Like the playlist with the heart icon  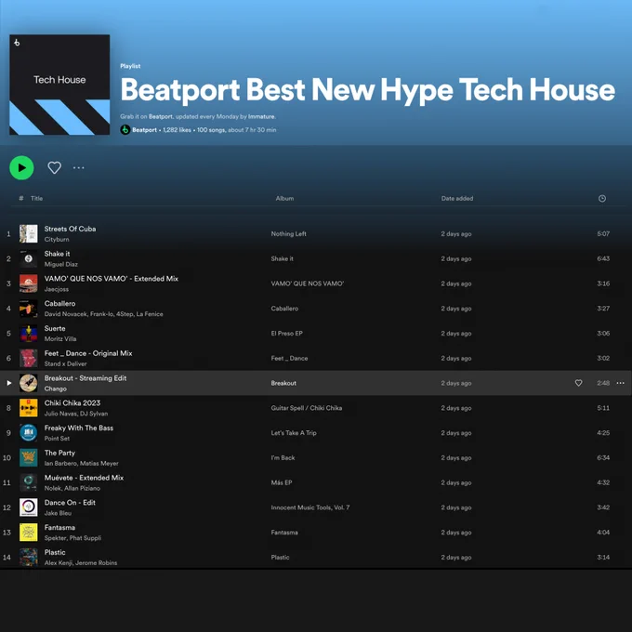pyautogui.click(x=55, y=167)
